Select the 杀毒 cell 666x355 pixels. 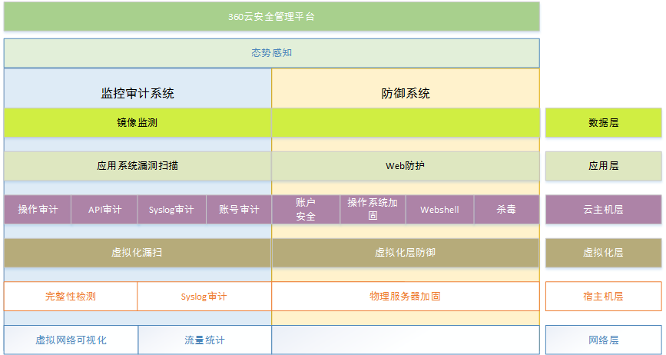click(506, 209)
